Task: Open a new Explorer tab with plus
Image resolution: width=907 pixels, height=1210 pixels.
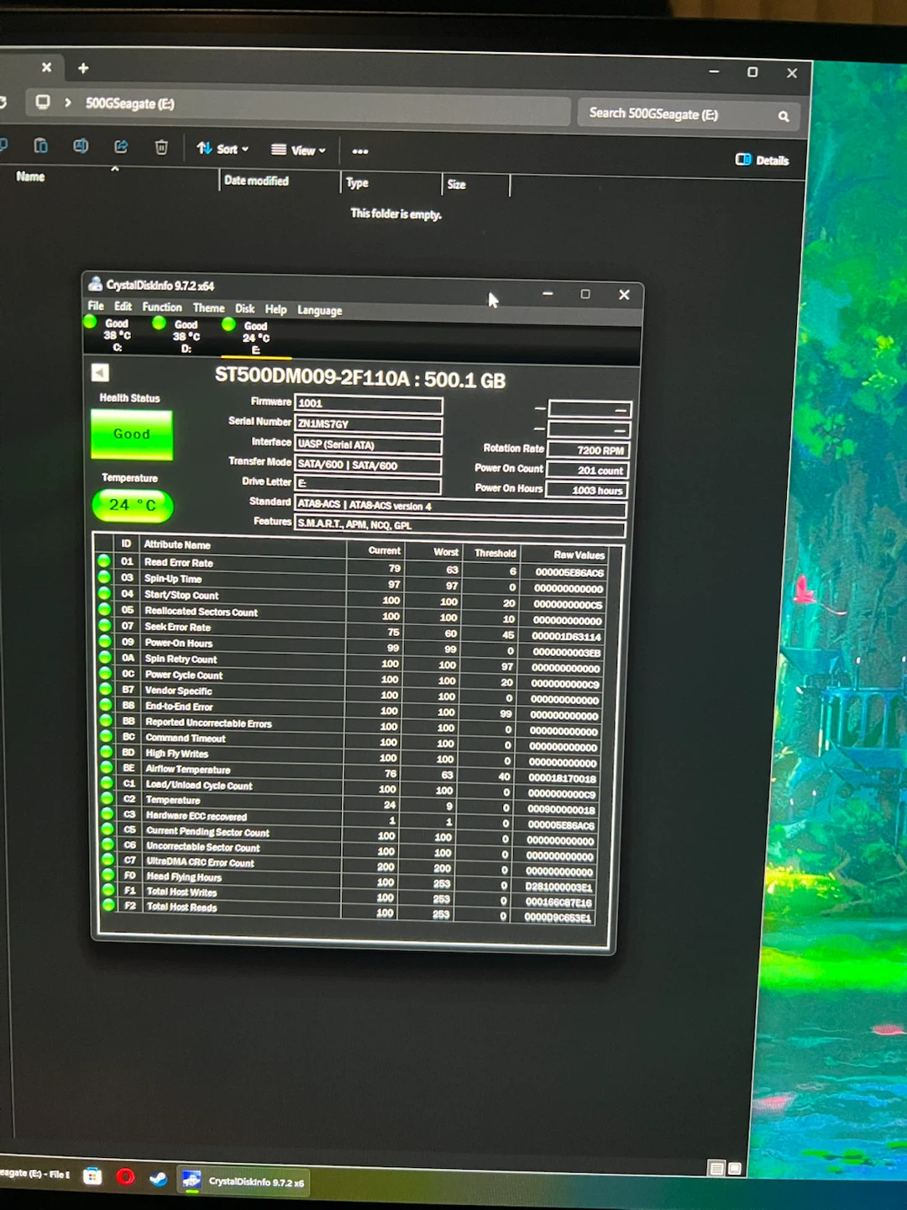Action: 83,68
